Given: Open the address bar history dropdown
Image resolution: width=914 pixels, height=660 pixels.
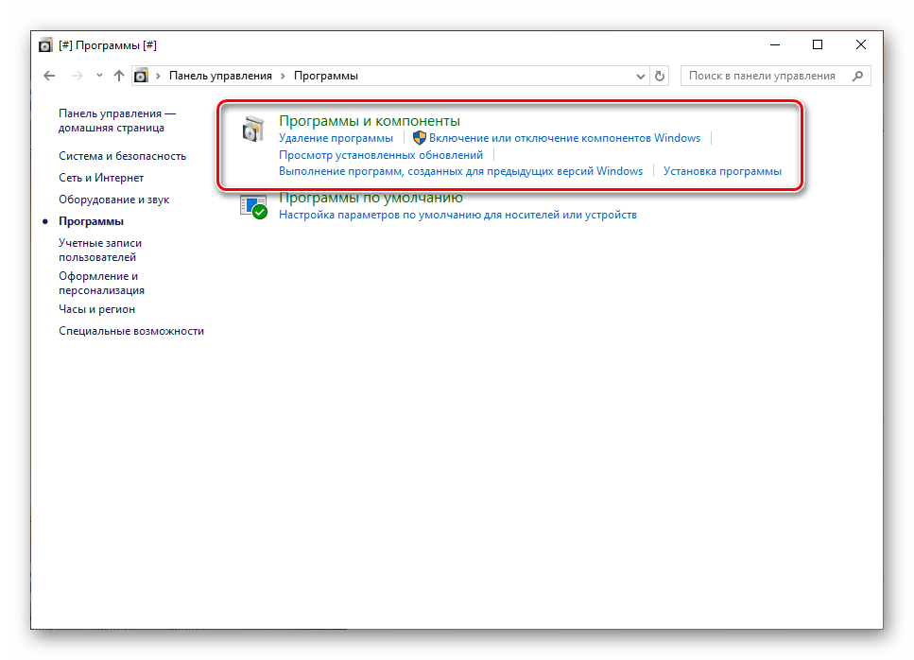Looking at the screenshot, I should pos(641,77).
